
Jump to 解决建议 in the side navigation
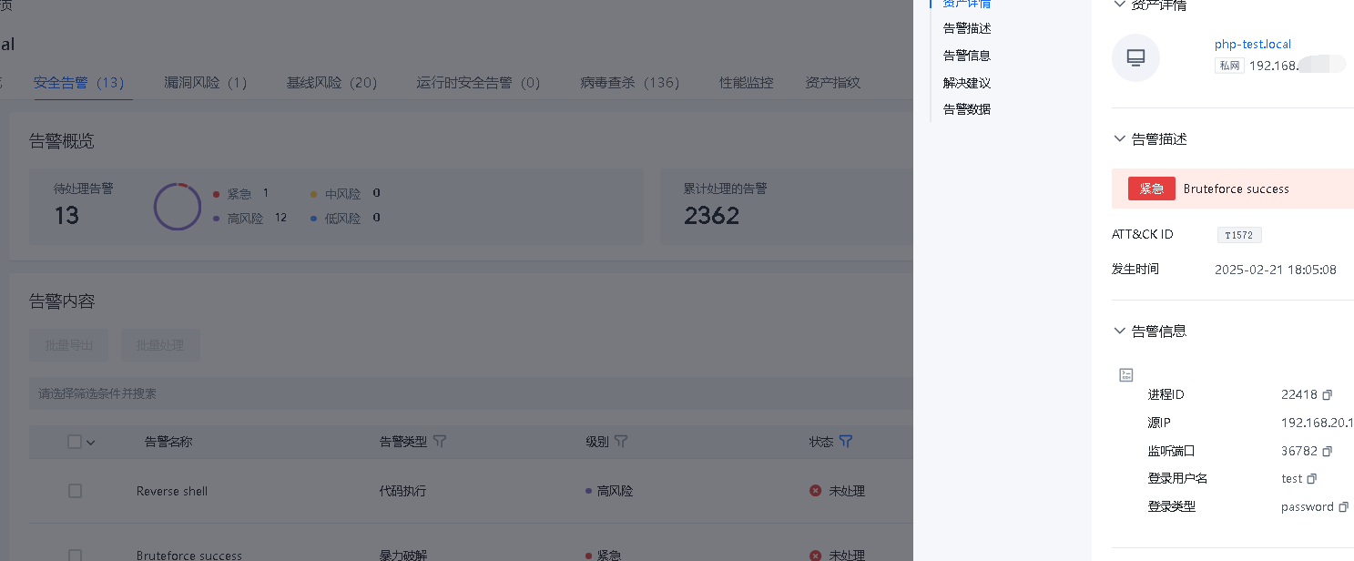pyautogui.click(x=966, y=83)
